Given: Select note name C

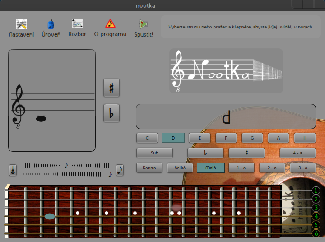Looking at the screenshot, I should coord(147,138).
